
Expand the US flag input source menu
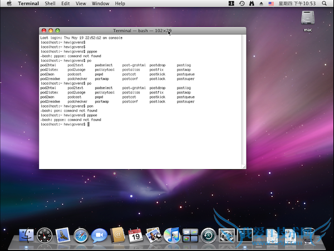click(271, 3)
